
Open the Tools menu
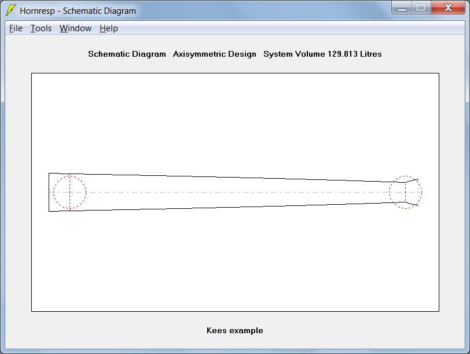tap(41, 28)
